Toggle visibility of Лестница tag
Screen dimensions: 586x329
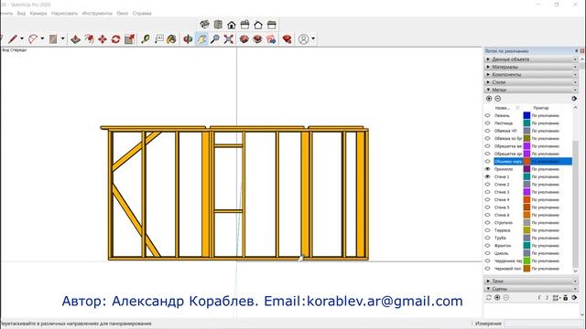[x=488, y=123]
